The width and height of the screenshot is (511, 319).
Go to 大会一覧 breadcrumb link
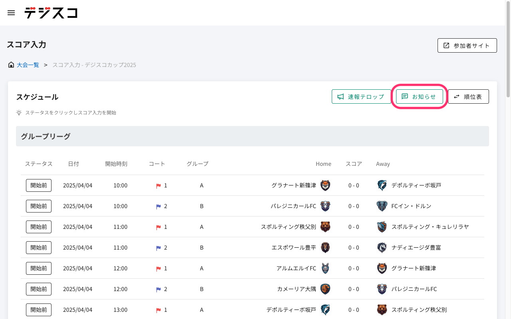pyautogui.click(x=28, y=65)
